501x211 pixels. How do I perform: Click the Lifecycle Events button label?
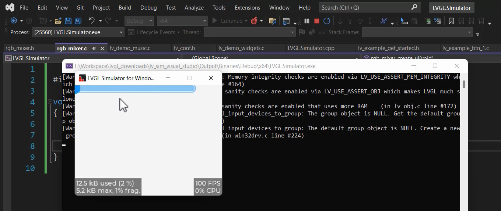156,32
